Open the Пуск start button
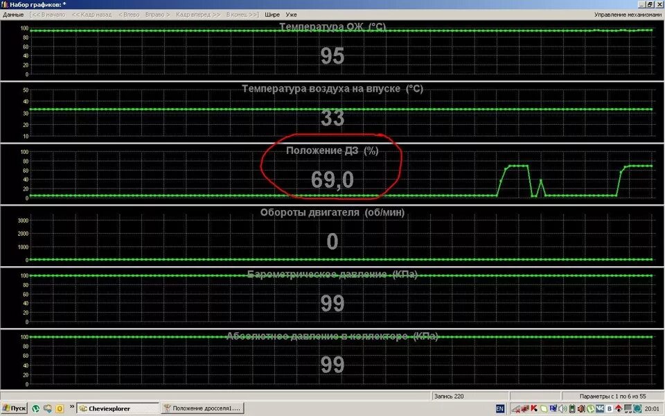665x416 pixels. tap(14, 408)
